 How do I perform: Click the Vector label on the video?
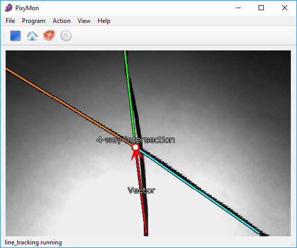point(142,190)
